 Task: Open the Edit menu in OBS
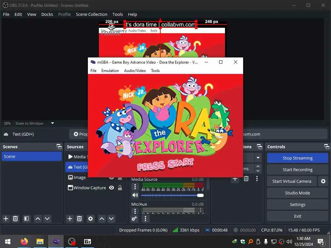18,14
